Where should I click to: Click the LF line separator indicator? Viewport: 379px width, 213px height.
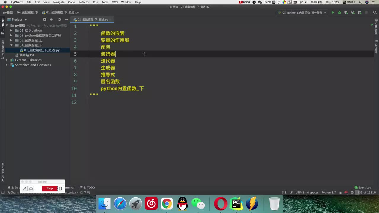(291, 193)
